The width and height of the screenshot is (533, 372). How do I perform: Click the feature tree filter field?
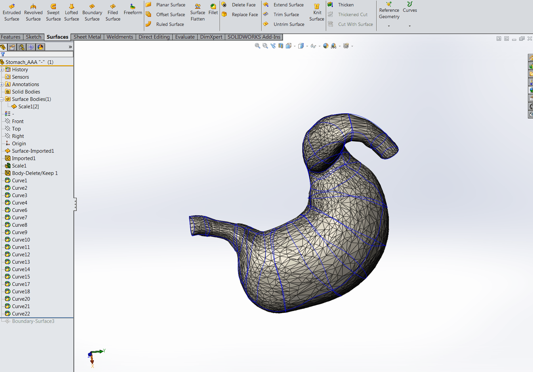pos(37,54)
